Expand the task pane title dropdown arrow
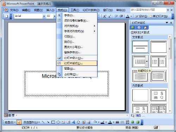Screen dimensions: 176x132 click(x=167, y=23)
